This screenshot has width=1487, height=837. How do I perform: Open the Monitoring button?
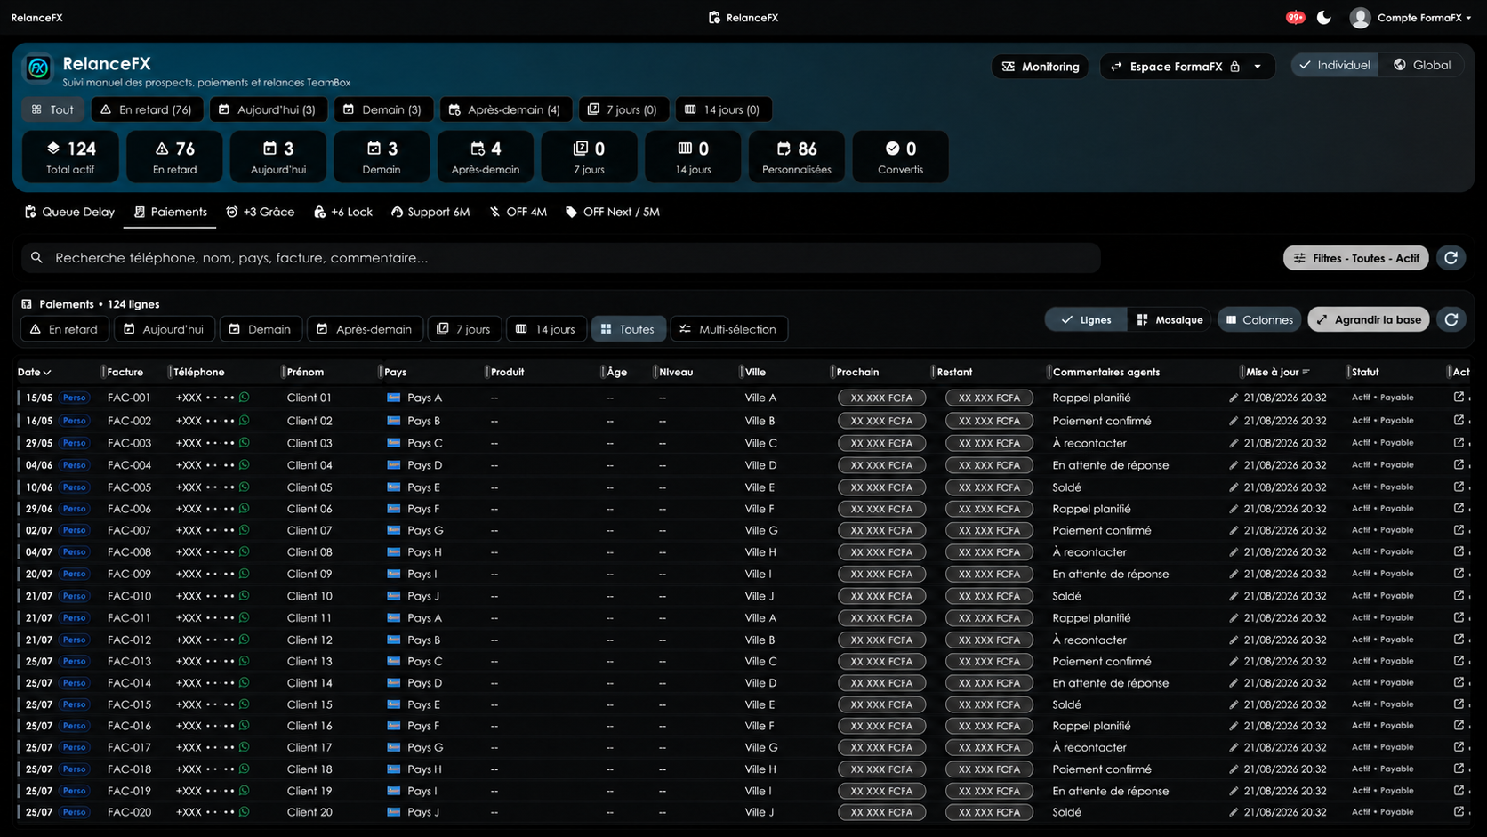(1040, 67)
